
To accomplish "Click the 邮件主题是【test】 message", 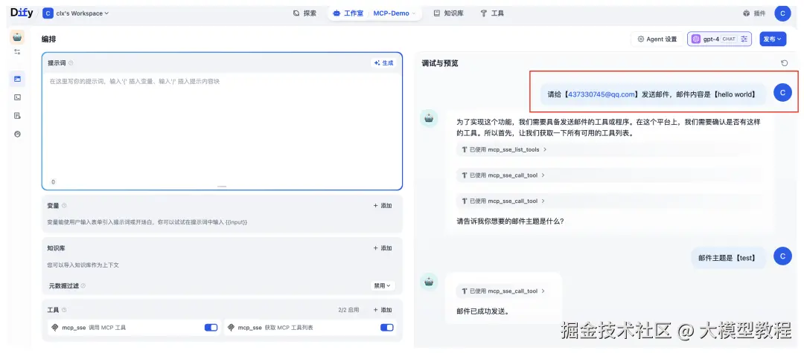I will click(727, 258).
